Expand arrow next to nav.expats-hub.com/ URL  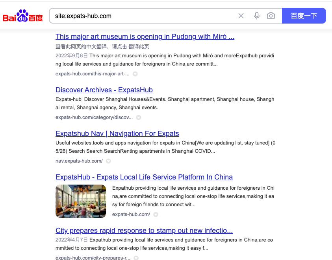(x=108, y=161)
